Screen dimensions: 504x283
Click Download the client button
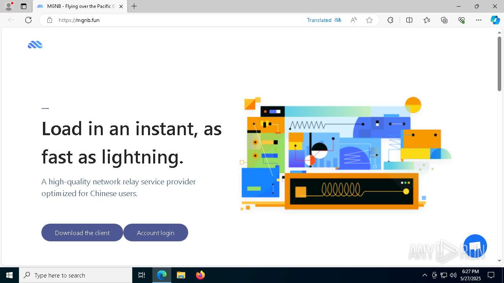(x=82, y=233)
